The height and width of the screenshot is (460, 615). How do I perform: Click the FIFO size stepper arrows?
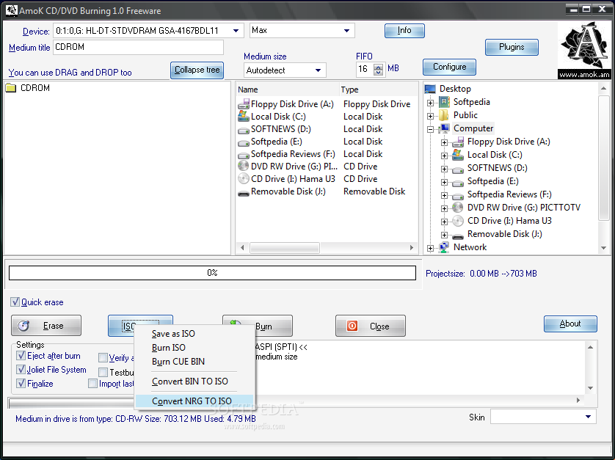378,70
